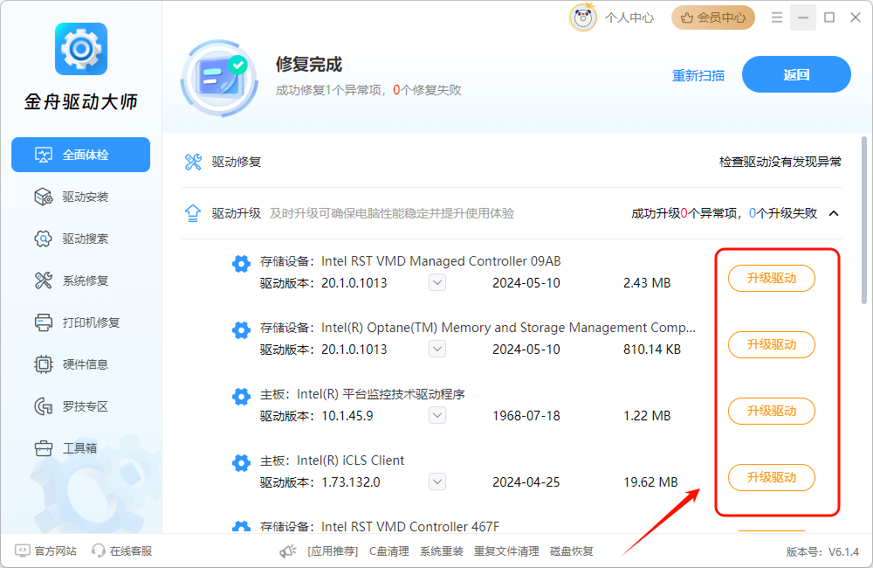Screen dimensions: 873x568
Task: Open 打印机修复 printer repair section
Action: (x=77, y=322)
